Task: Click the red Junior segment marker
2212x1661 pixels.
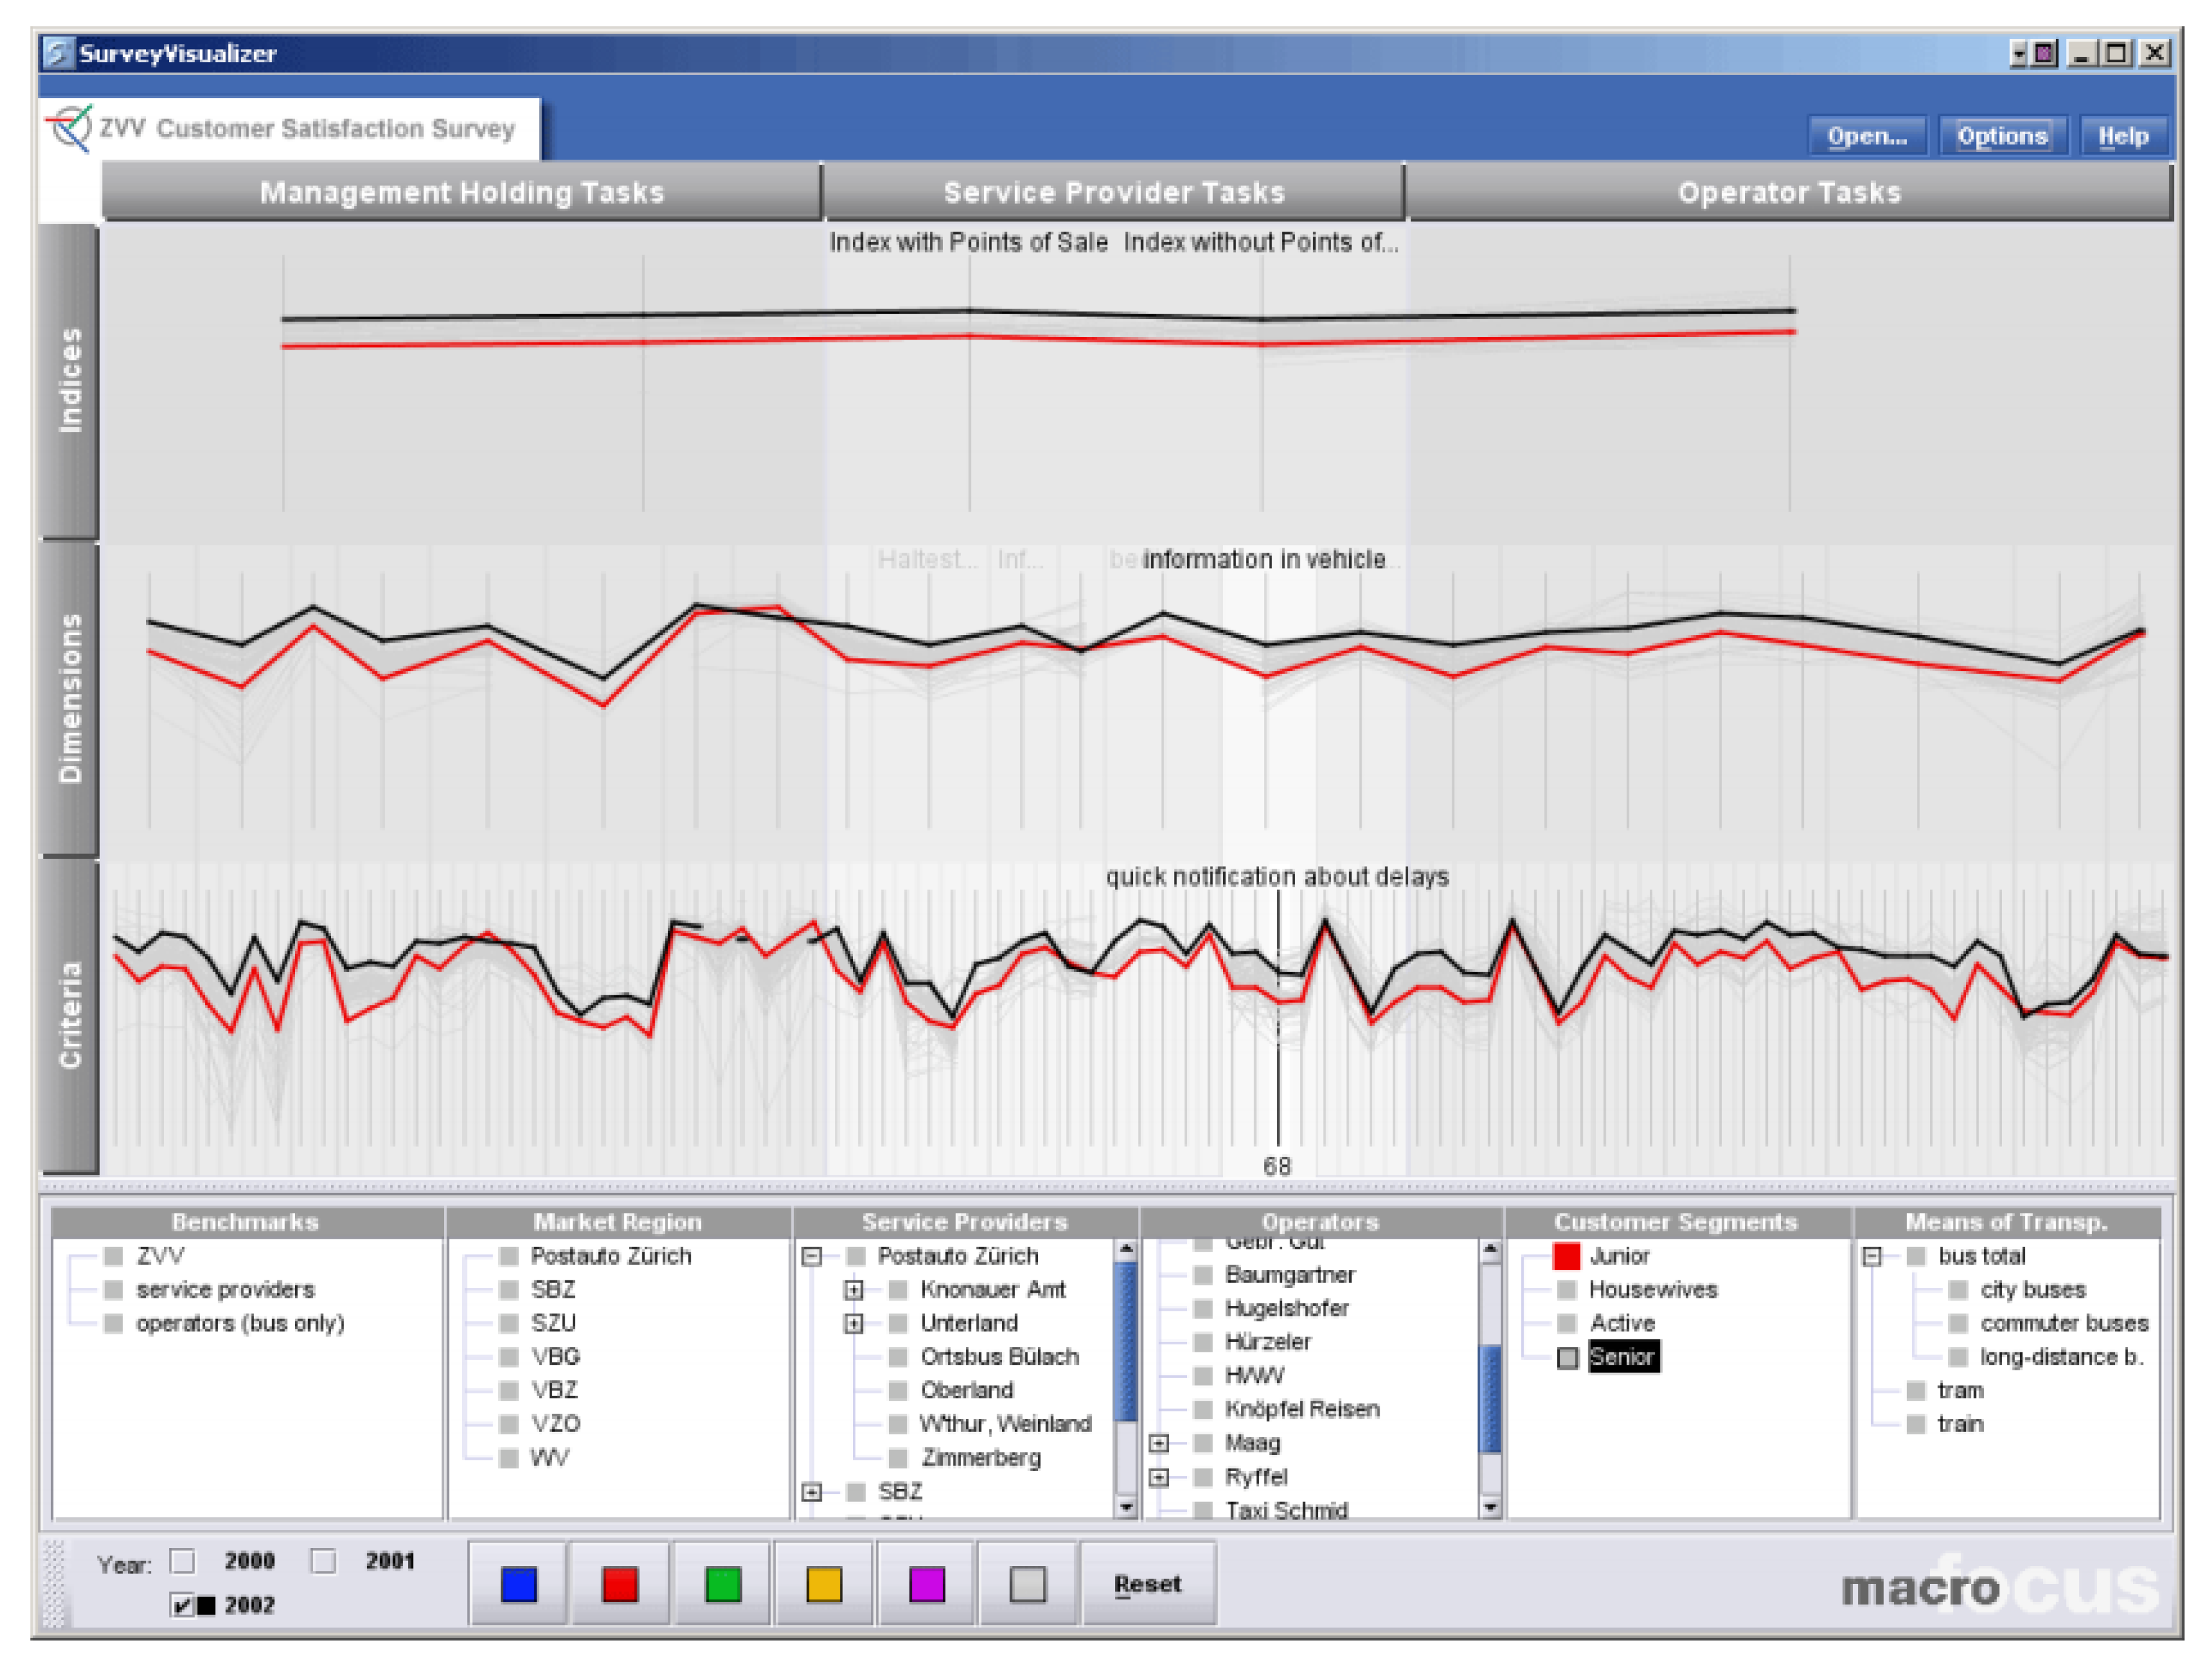Action: coord(1566,1256)
